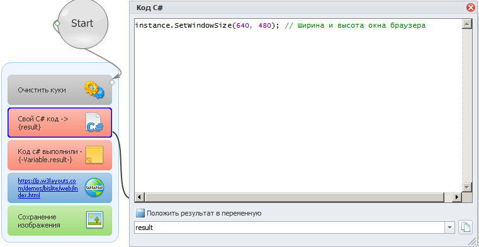Viewport: 479px width, 247px height.
Task: Click the Код C# window title
Action: click(150, 8)
